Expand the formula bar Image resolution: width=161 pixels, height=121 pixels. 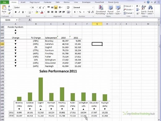(159, 20)
